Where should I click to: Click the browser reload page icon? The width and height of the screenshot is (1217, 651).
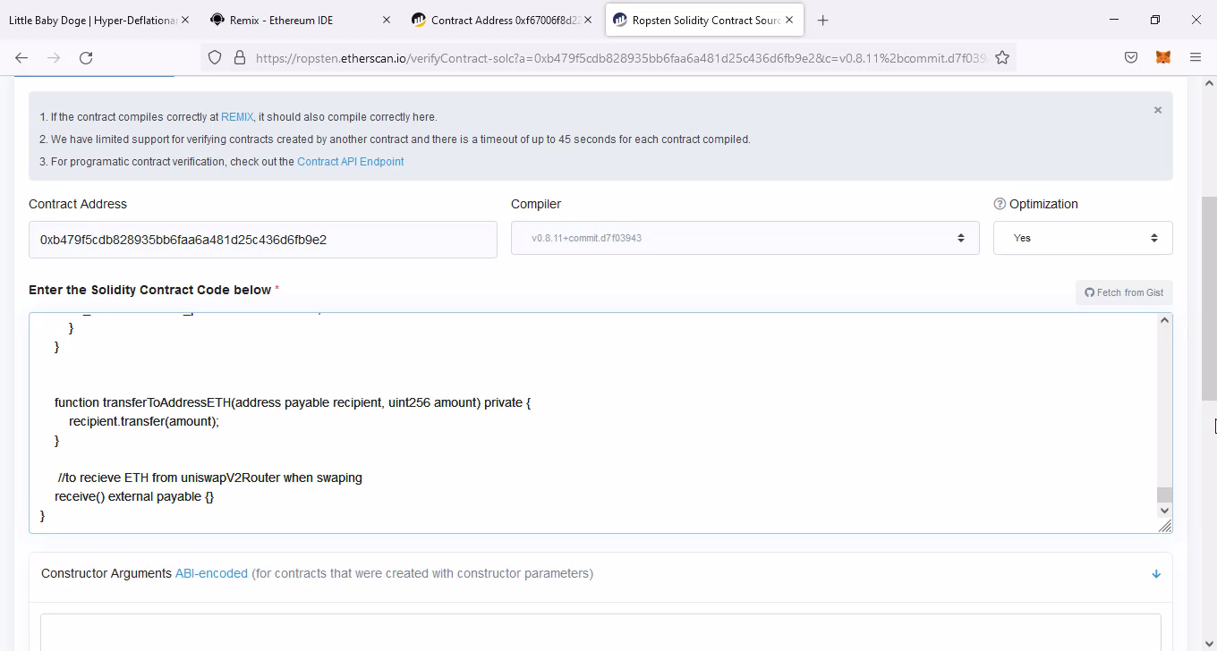(x=86, y=58)
